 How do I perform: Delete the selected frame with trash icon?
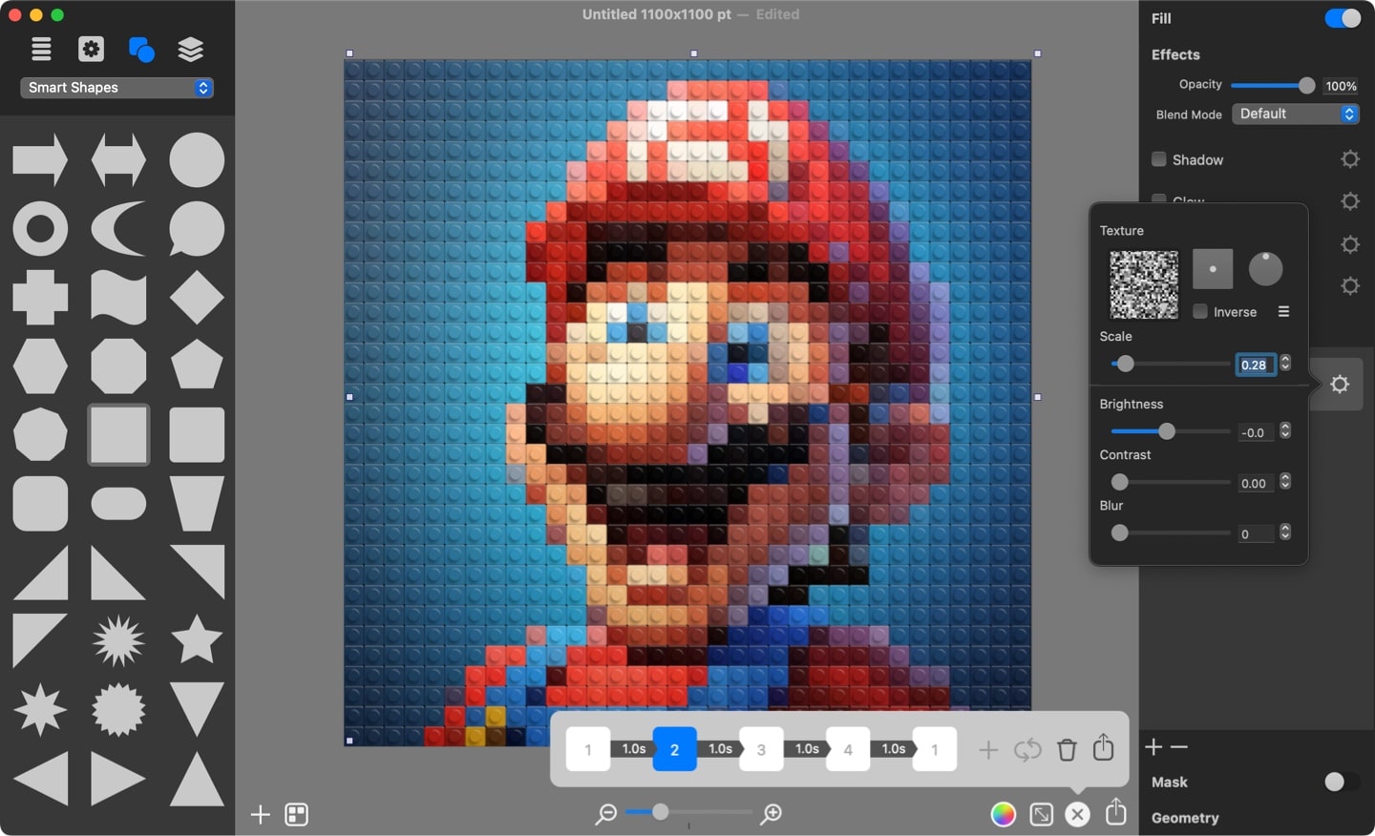tap(1068, 749)
